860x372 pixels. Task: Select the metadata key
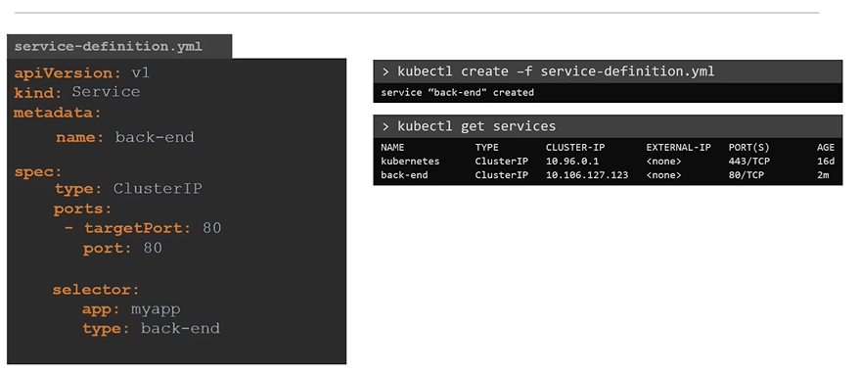tap(58, 114)
